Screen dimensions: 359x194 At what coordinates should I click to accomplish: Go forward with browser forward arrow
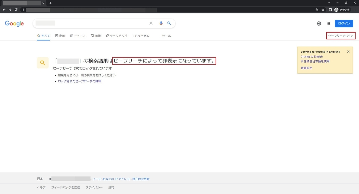tap(10, 10)
